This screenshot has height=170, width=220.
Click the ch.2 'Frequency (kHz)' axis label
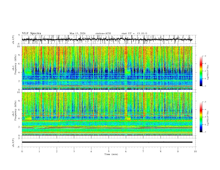point(16,111)
